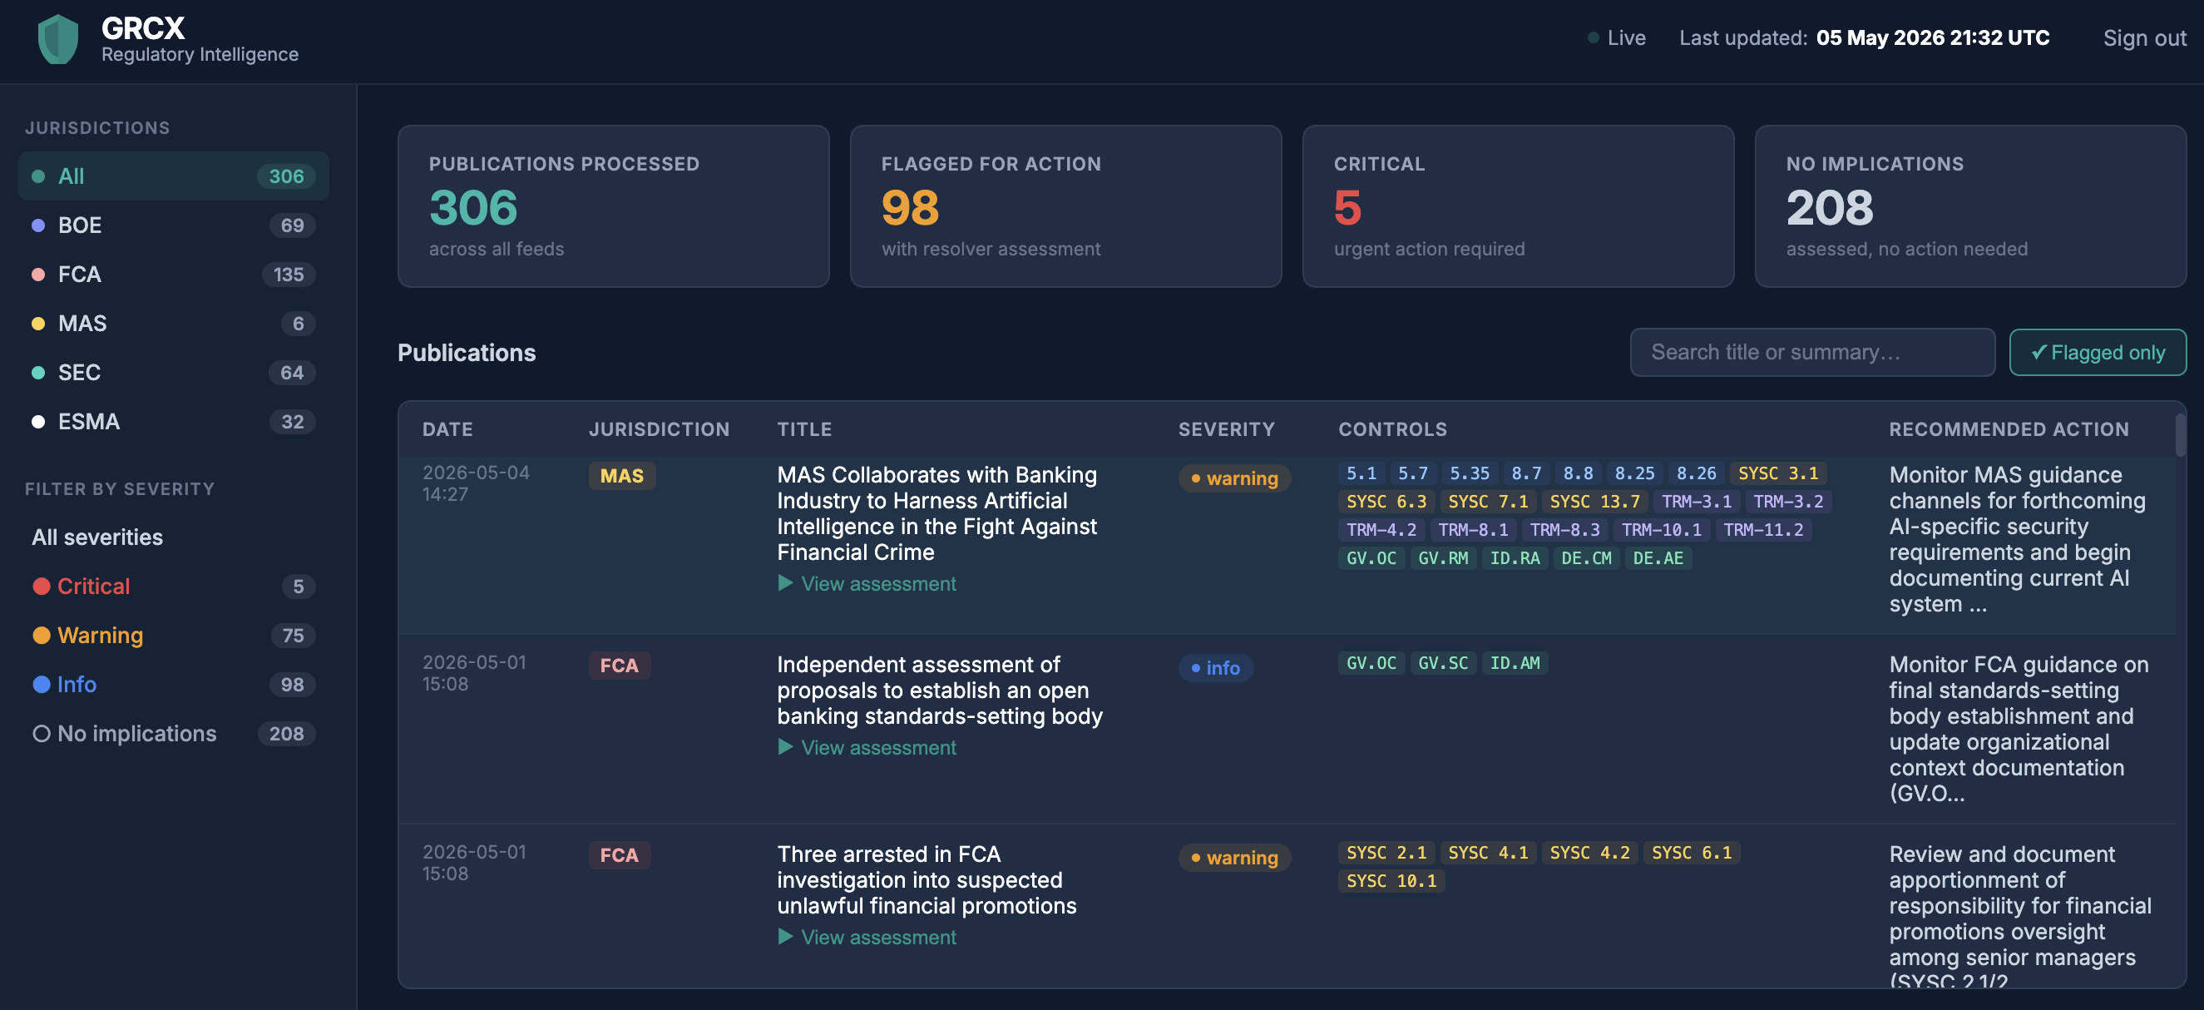This screenshot has width=2204, height=1010.
Task: Click the warning badge in the MAS row
Action: tap(1234, 478)
